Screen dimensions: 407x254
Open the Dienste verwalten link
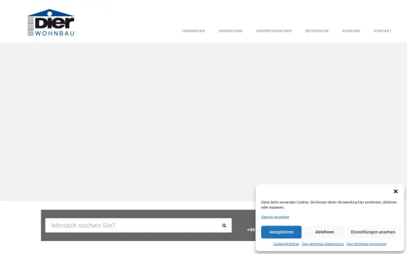click(275, 217)
